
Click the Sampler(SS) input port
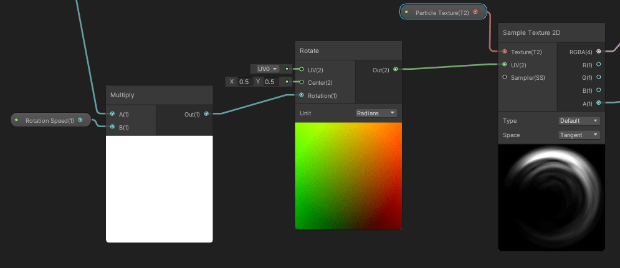505,77
